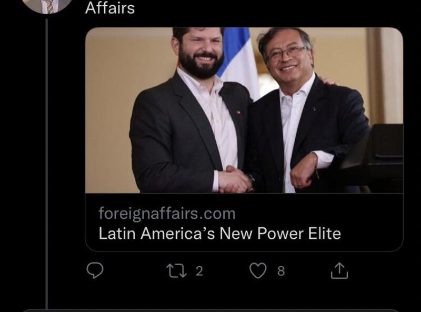This screenshot has height=312, width=421.
Task: Like the tweet with the heart icon
Action: click(258, 270)
